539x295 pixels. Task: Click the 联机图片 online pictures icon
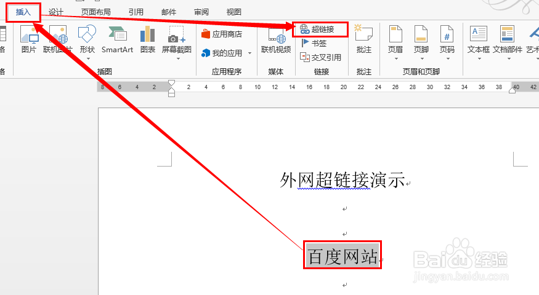click(x=57, y=39)
